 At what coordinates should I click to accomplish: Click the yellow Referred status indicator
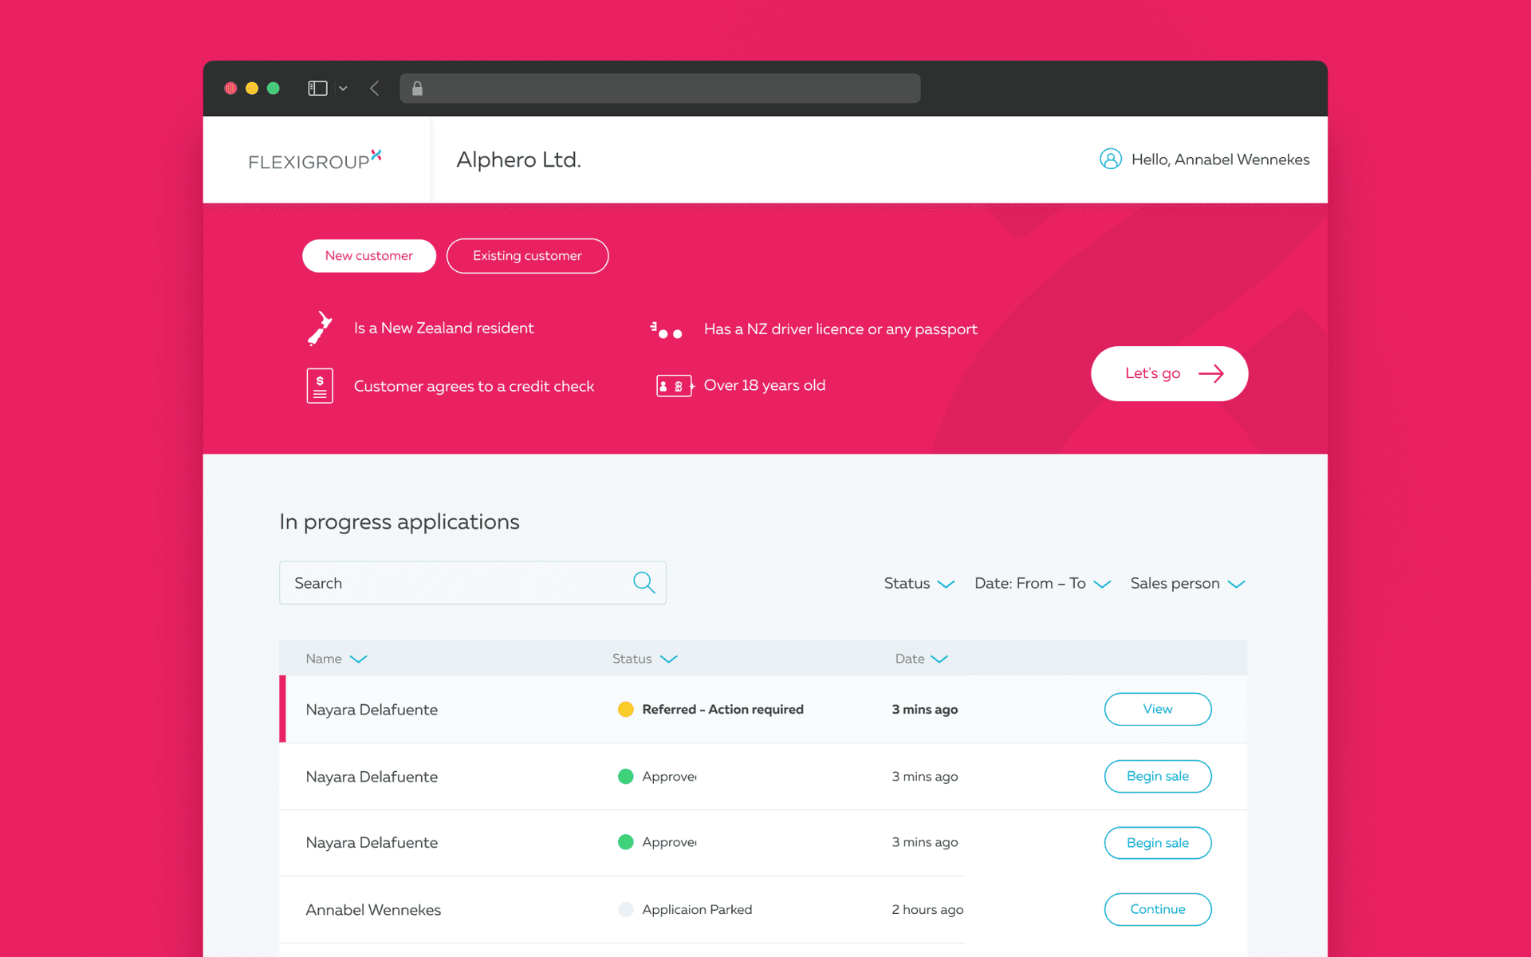coord(626,709)
